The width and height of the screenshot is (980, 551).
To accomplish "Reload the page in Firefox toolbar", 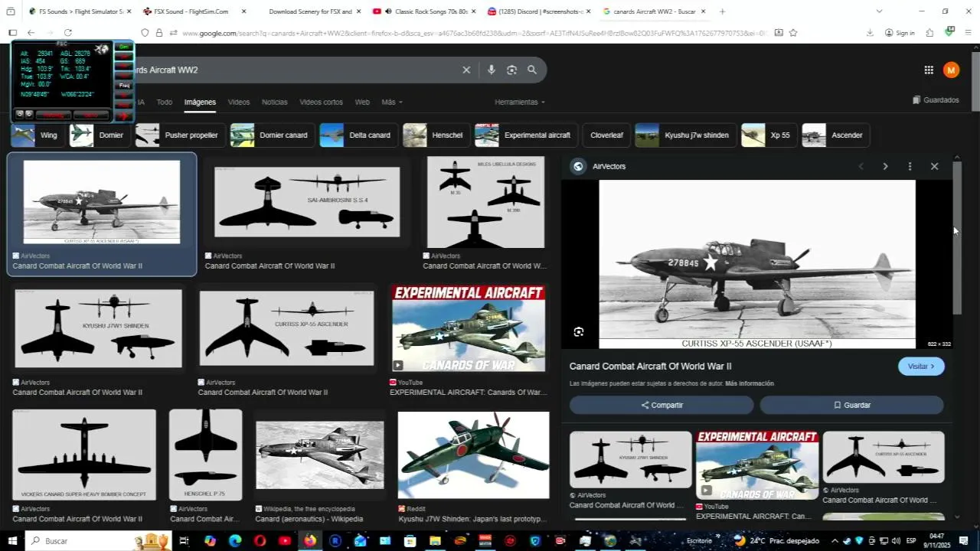I will (x=68, y=33).
